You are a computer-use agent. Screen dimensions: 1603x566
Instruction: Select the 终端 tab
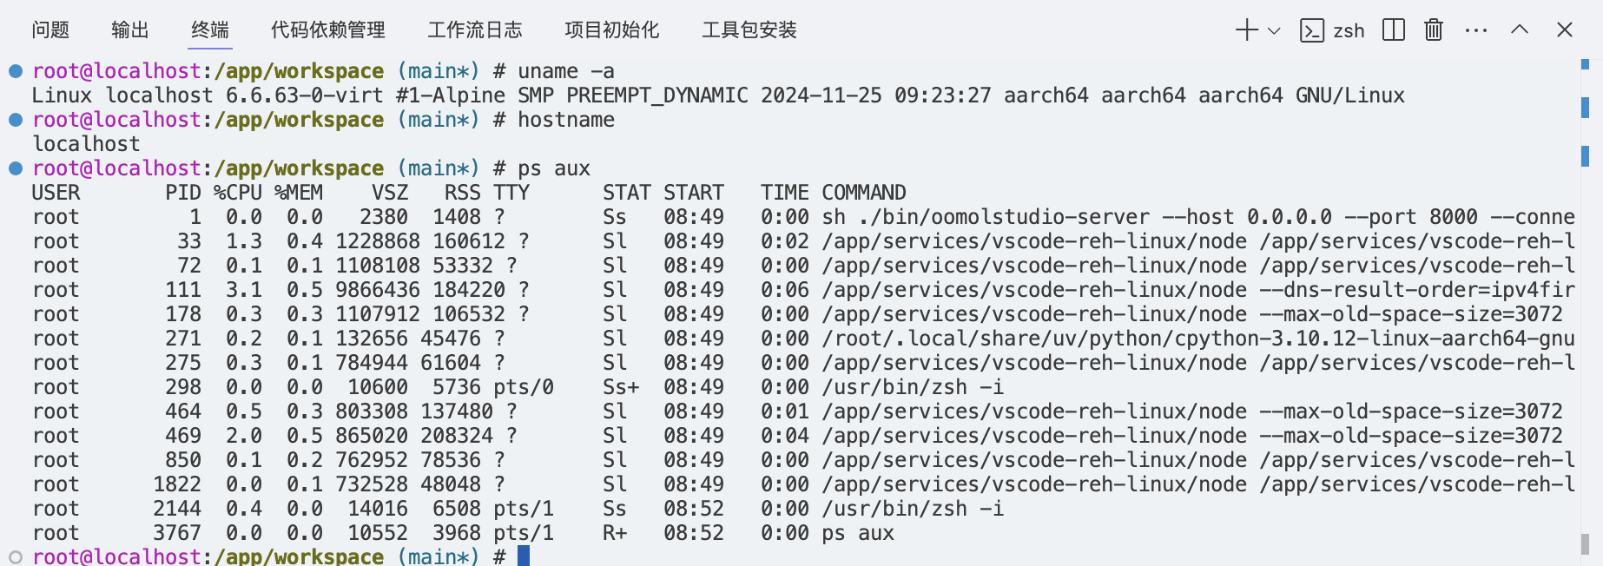click(x=210, y=30)
